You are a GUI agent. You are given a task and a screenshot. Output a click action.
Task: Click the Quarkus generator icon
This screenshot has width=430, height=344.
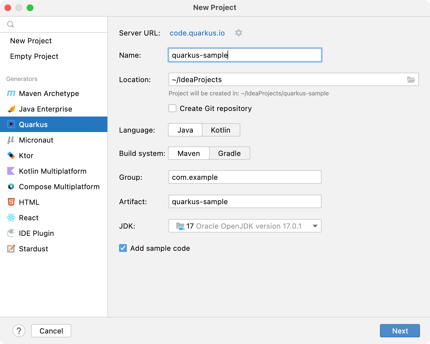click(x=11, y=125)
